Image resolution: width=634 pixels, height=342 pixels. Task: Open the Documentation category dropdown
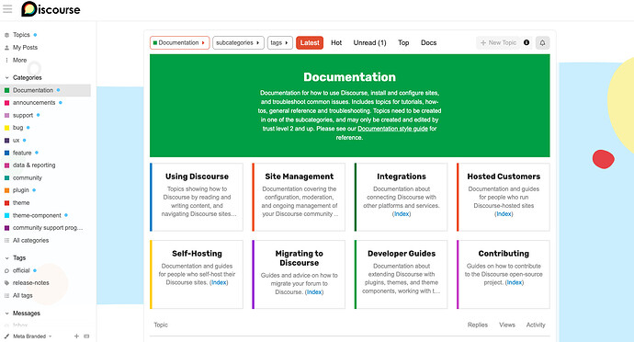coord(179,43)
